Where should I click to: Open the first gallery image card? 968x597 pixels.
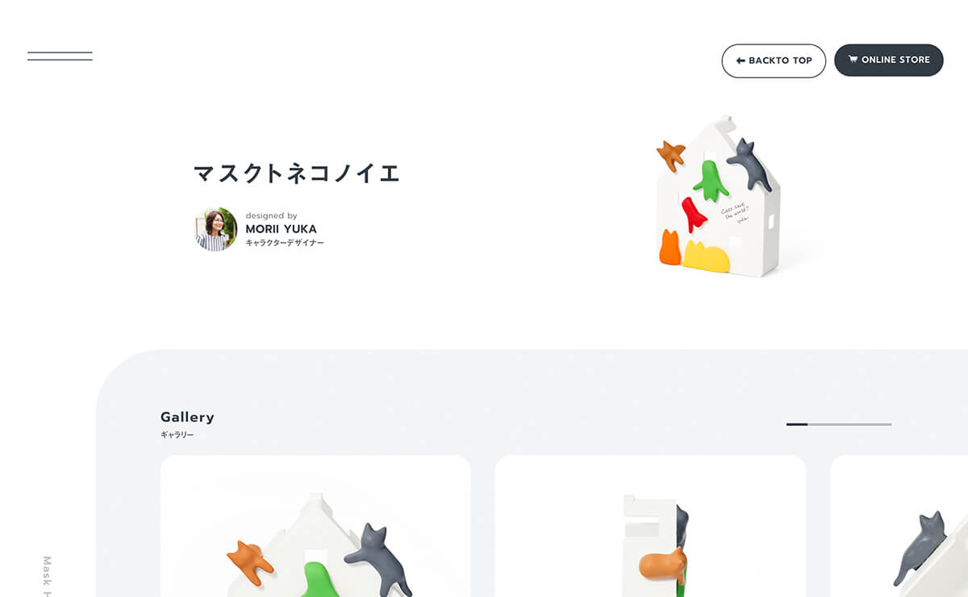coord(315,526)
